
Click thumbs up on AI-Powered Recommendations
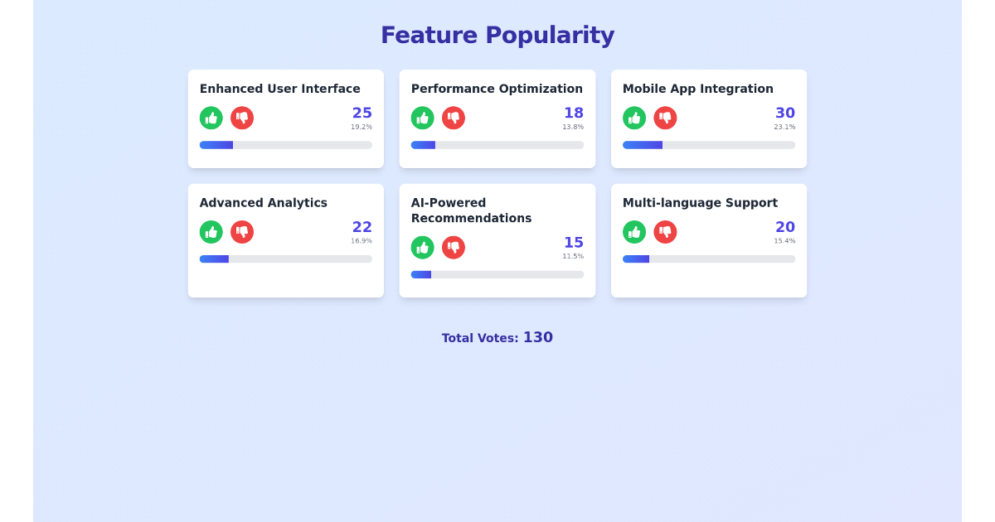(x=423, y=247)
